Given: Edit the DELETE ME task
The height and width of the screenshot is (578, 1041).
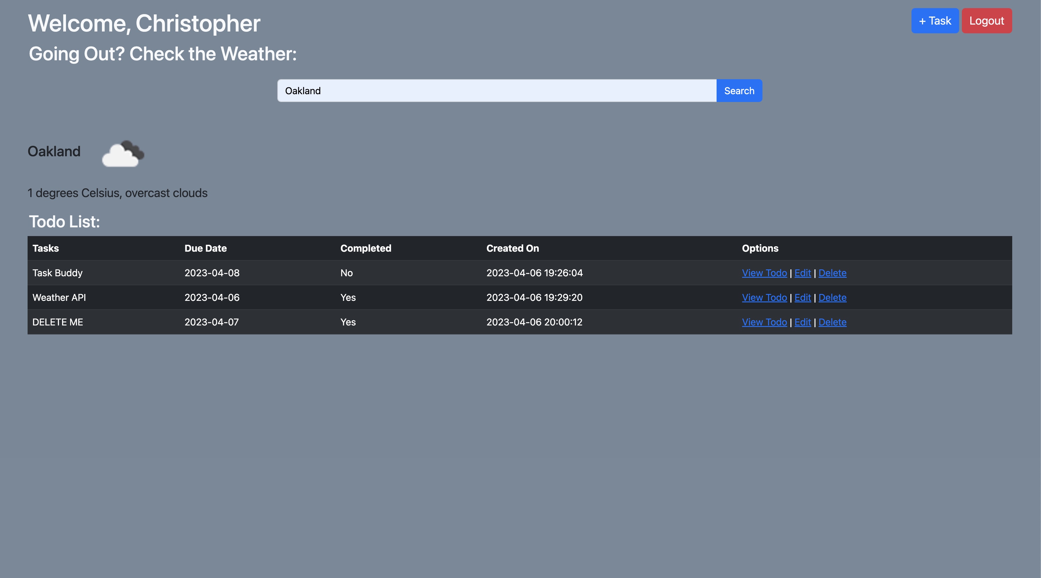Looking at the screenshot, I should [x=802, y=322].
